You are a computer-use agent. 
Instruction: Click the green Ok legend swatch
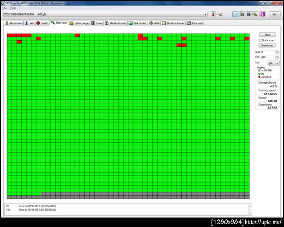tap(259, 74)
